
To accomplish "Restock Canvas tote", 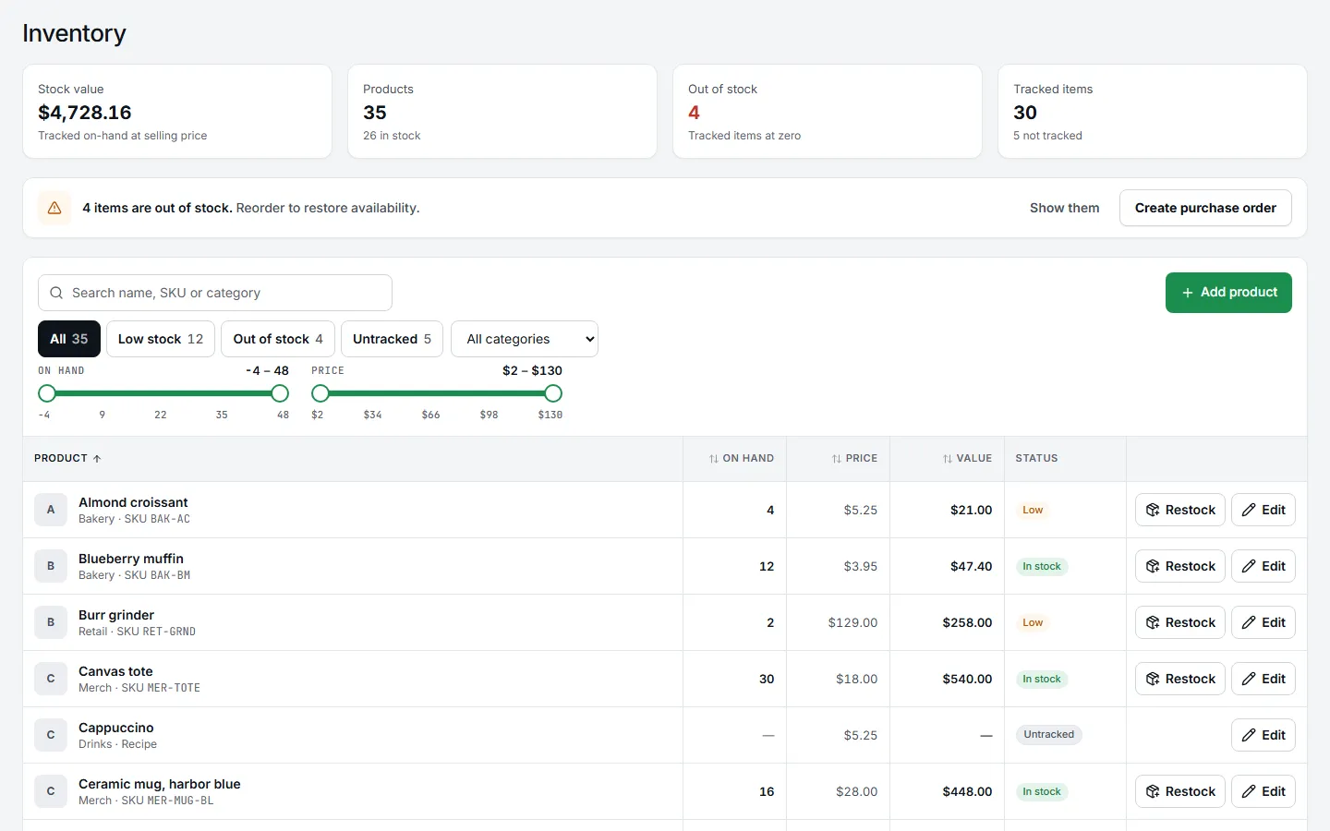I will 1180,679.
